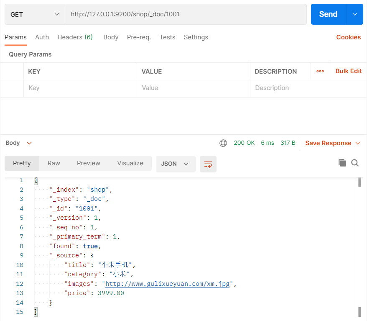This screenshot has width=367, height=321.
Task: Select the Raw view tab
Action: pyautogui.click(x=54, y=163)
